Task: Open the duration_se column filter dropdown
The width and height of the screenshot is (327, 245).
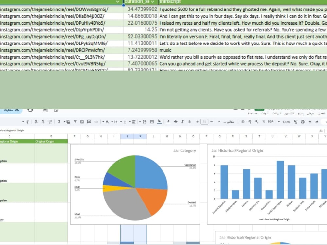Action: (x=153, y=2)
